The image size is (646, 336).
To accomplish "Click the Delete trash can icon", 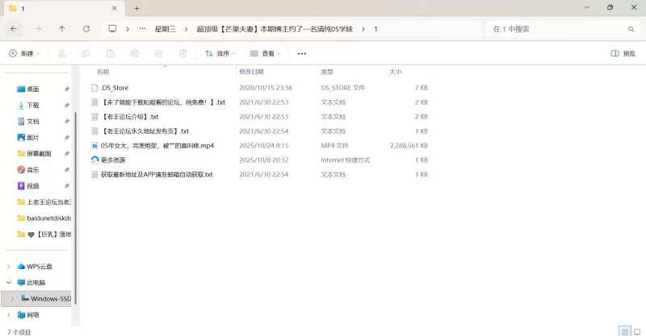I will coord(183,53).
